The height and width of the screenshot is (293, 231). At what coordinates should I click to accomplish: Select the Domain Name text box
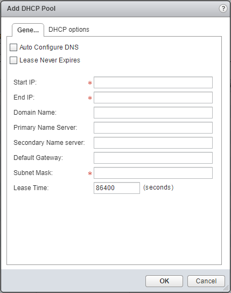153,113
